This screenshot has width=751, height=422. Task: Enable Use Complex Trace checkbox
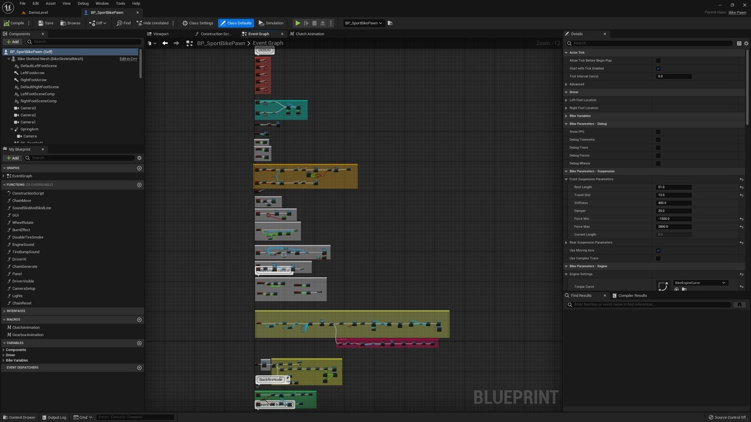(x=658, y=258)
